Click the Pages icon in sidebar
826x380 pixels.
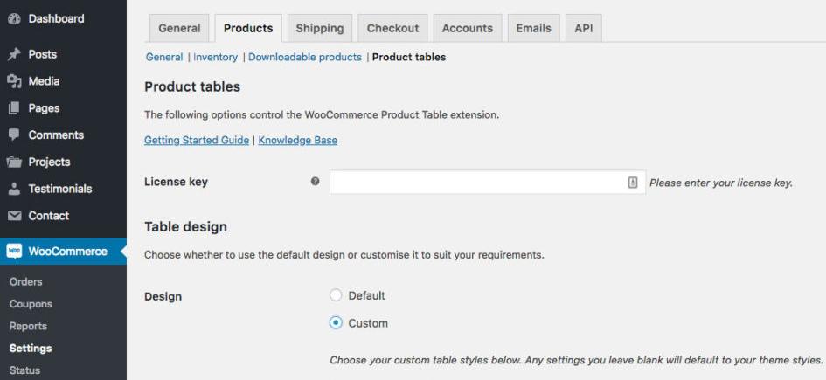[14, 108]
